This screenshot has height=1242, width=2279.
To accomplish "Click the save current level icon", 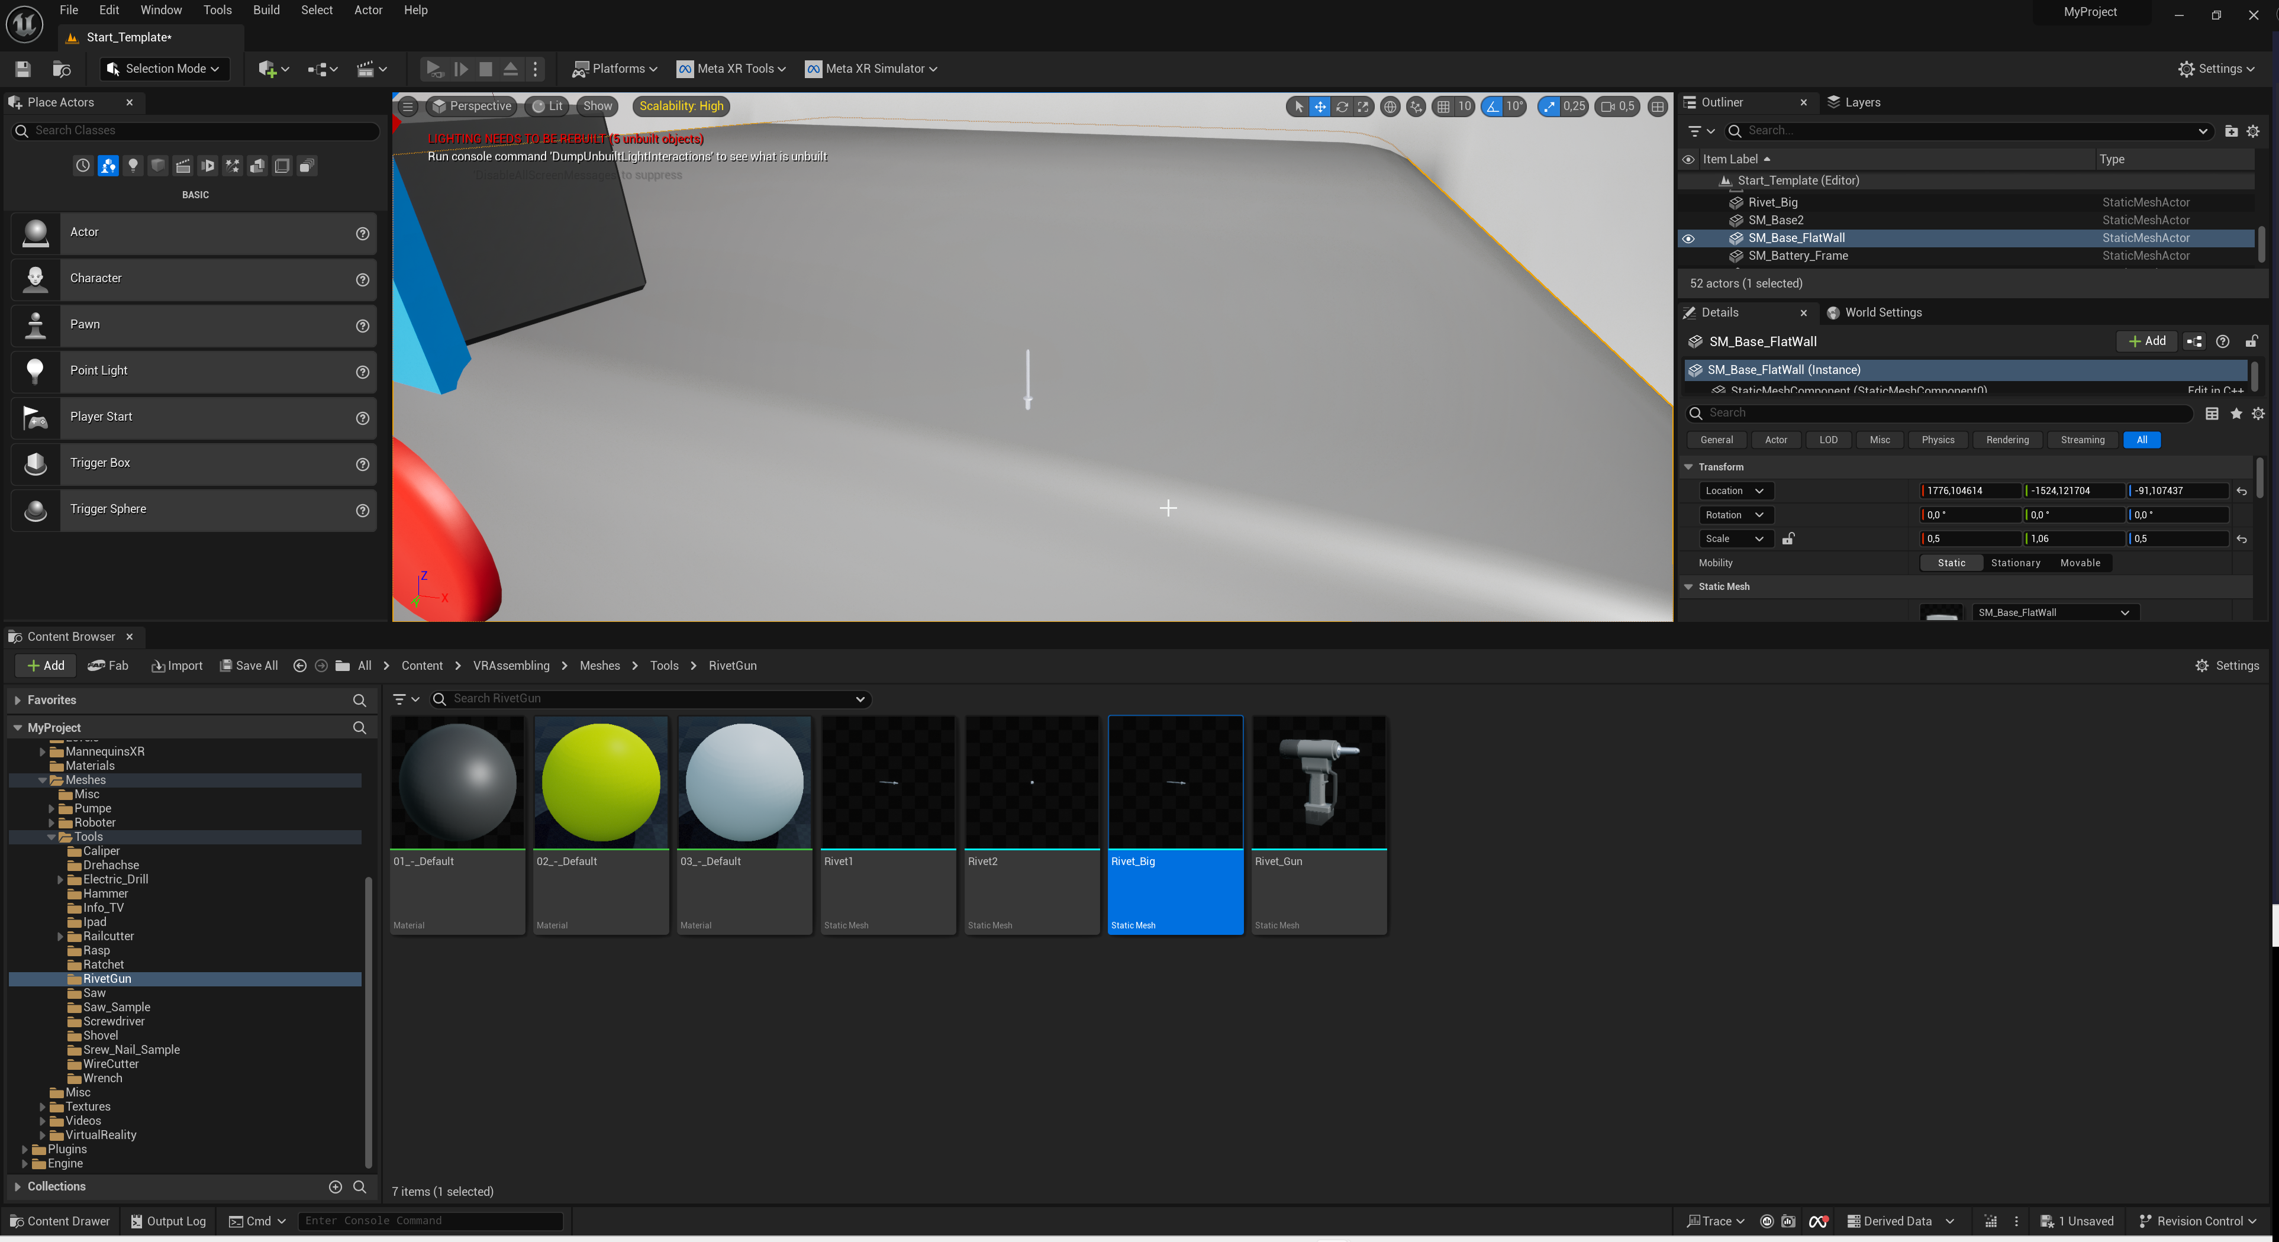I will click(23, 68).
